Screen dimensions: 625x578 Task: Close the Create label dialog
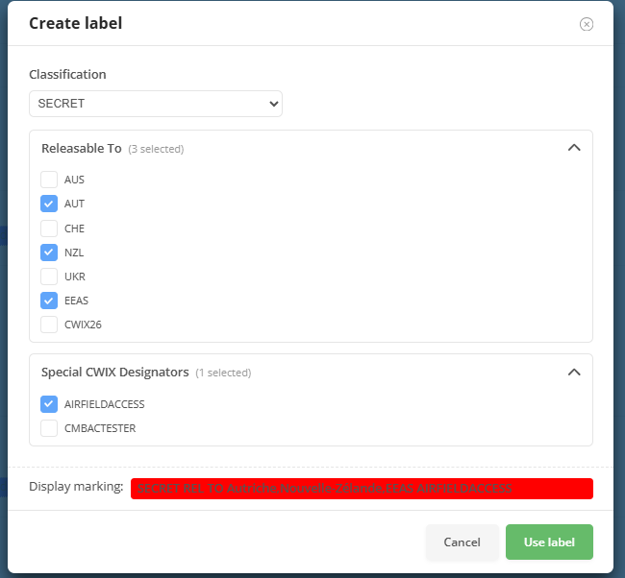pyautogui.click(x=586, y=24)
